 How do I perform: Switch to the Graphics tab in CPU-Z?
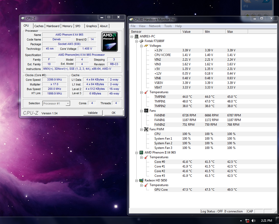pyautogui.click(x=91, y=26)
